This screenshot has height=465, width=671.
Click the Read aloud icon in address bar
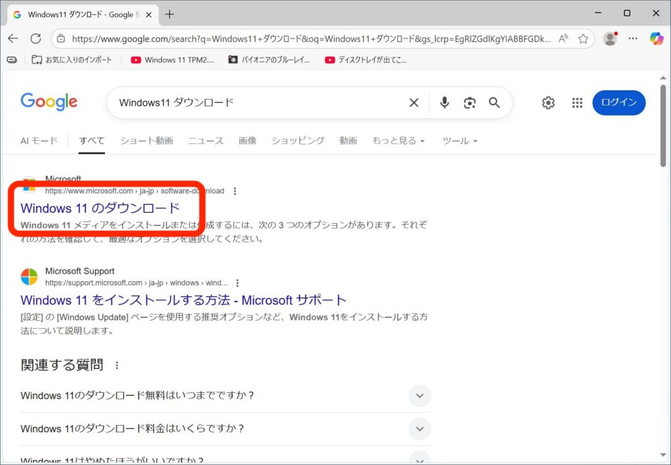pos(563,39)
